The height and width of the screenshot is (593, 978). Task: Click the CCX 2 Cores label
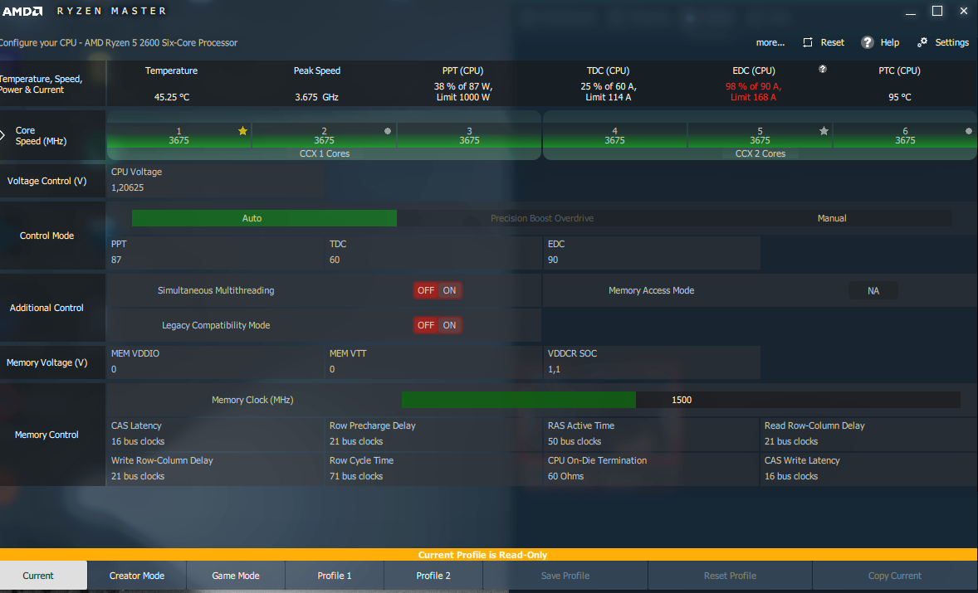pos(760,154)
